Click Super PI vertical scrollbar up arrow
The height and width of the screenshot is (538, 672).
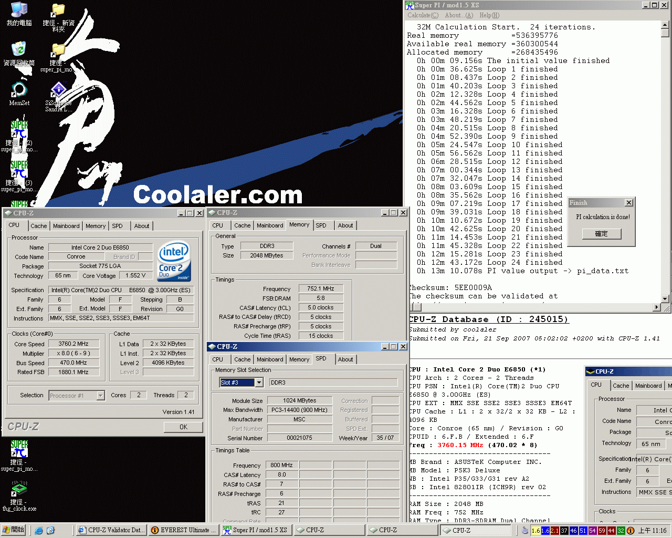(665, 25)
